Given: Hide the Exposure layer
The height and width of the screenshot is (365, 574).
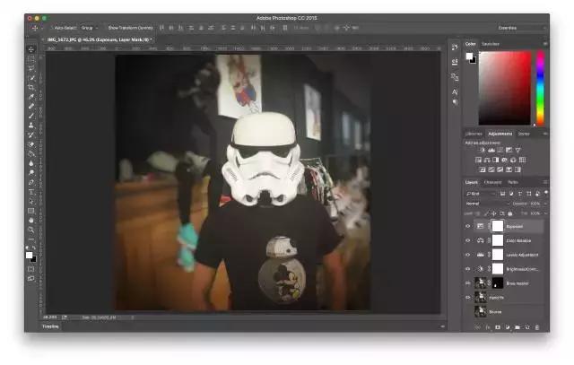Looking at the screenshot, I should coord(467,227).
